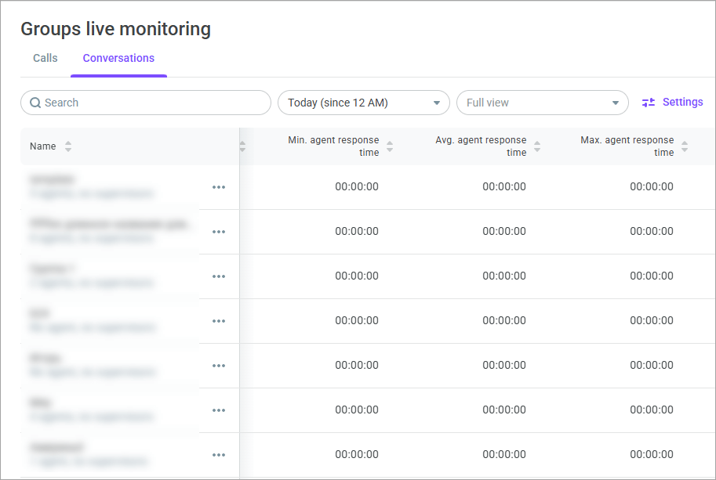This screenshot has width=716, height=480.
Task: Click the sort arrows for Avg. agent response time
Action: click(x=537, y=146)
